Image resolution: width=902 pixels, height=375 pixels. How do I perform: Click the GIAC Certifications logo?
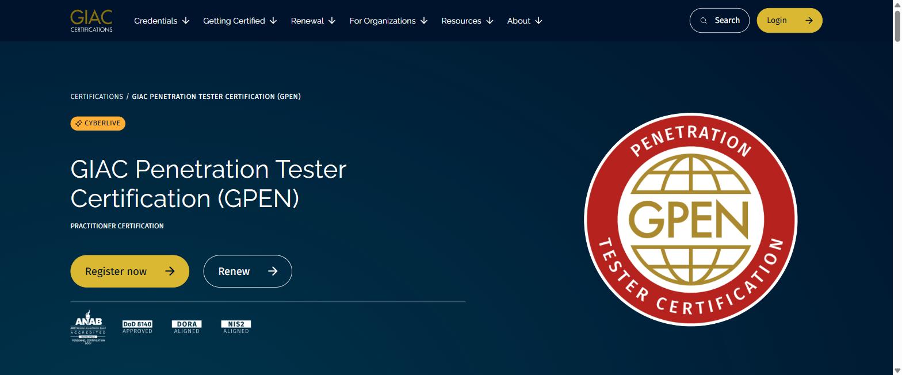[91, 21]
